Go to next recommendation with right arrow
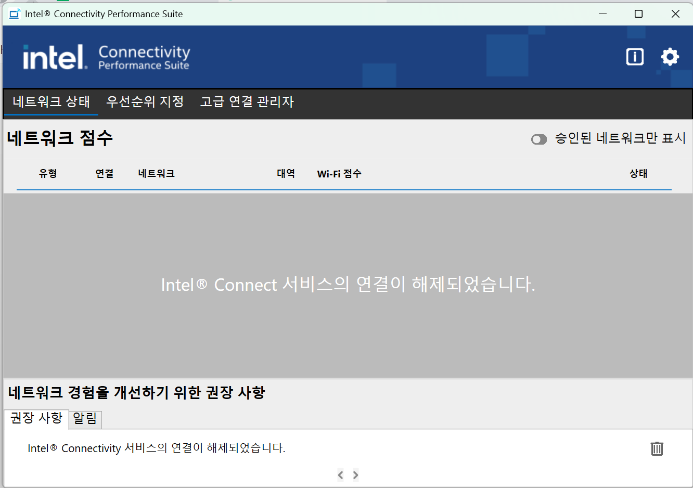This screenshot has height=488, width=693. pos(356,475)
